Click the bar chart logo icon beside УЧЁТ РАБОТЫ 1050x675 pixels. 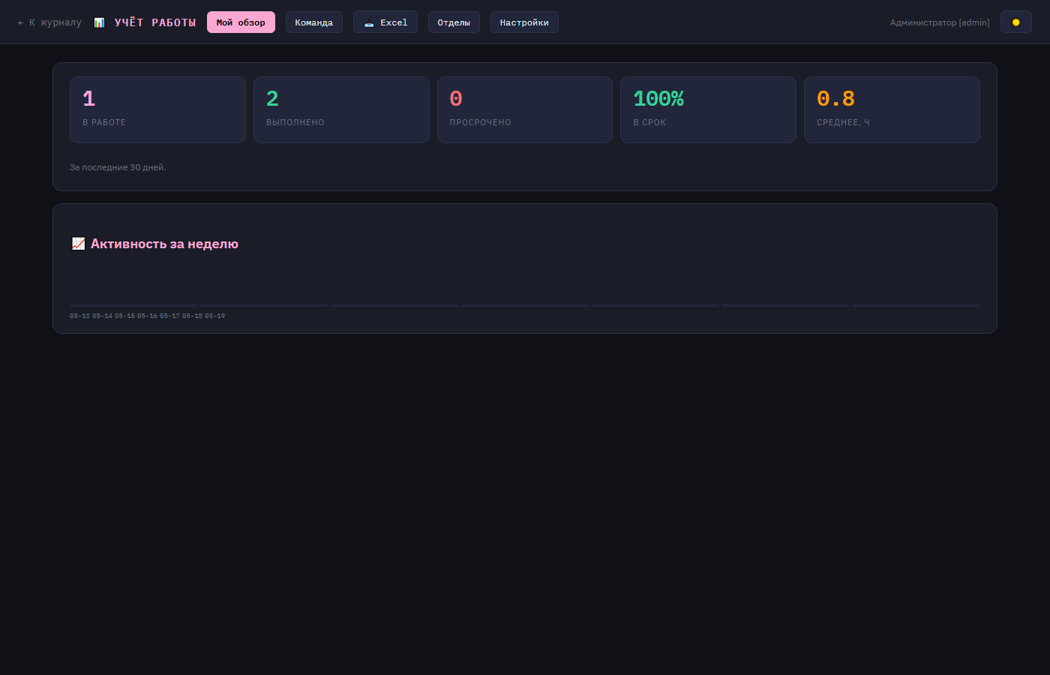[99, 22]
